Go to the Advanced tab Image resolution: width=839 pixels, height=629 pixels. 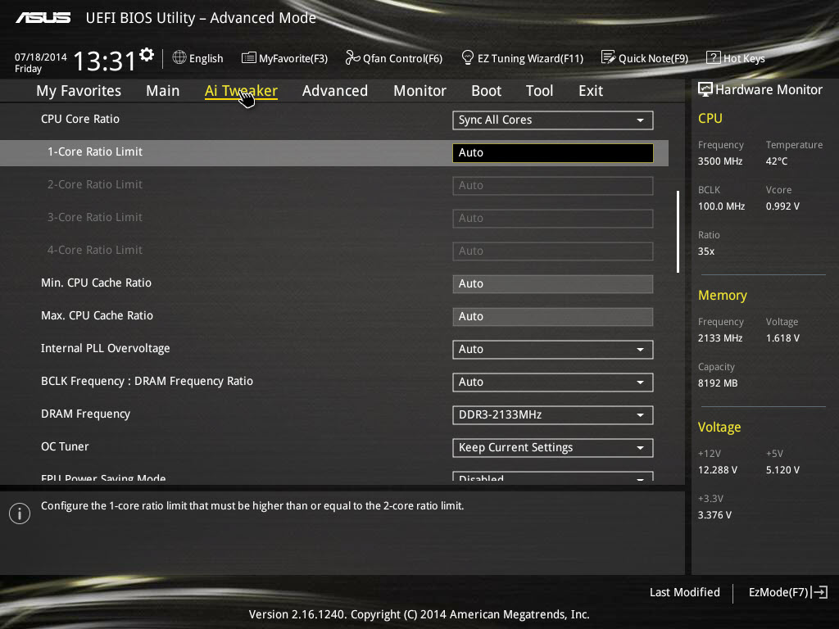pyautogui.click(x=335, y=91)
